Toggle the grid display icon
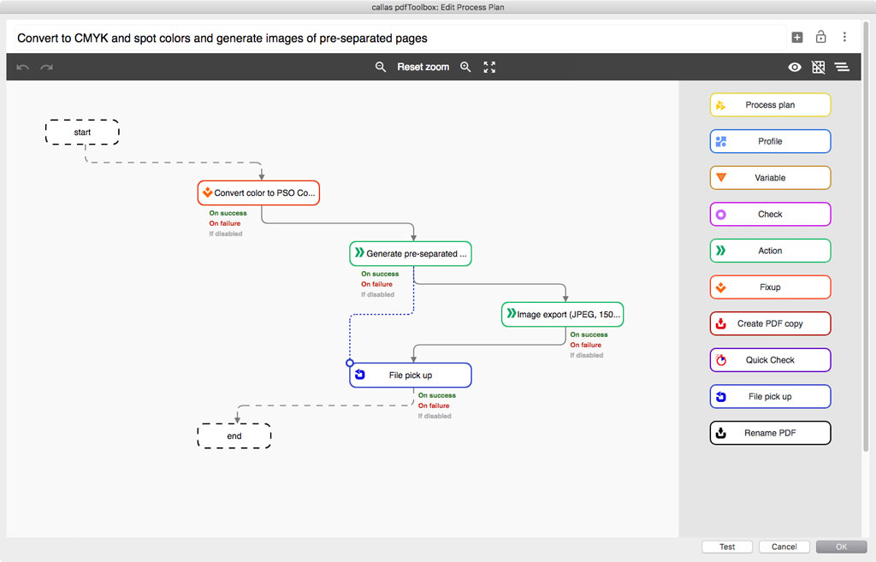The height and width of the screenshot is (562, 876). point(819,67)
